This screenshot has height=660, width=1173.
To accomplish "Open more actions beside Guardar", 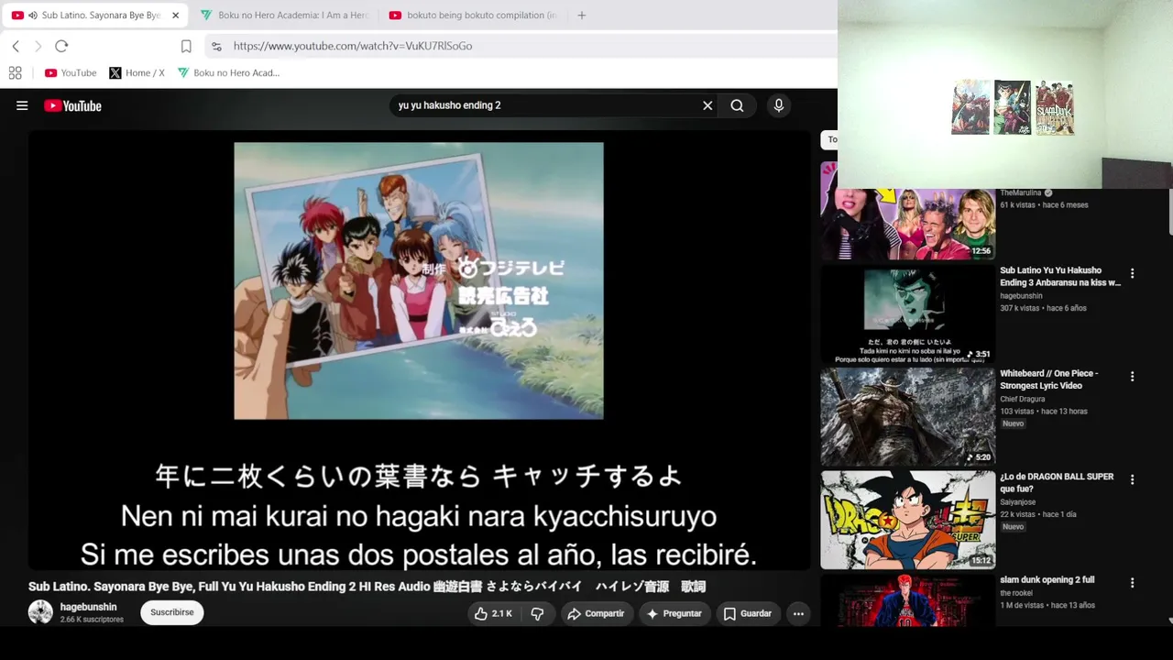I will pyautogui.click(x=798, y=614).
